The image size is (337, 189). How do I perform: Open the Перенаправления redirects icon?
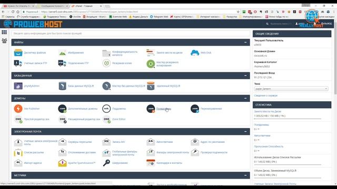click(195, 109)
